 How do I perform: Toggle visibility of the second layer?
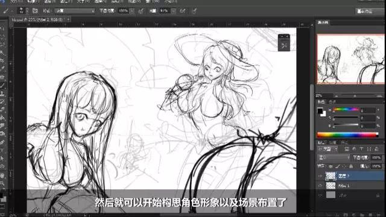[320, 186]
